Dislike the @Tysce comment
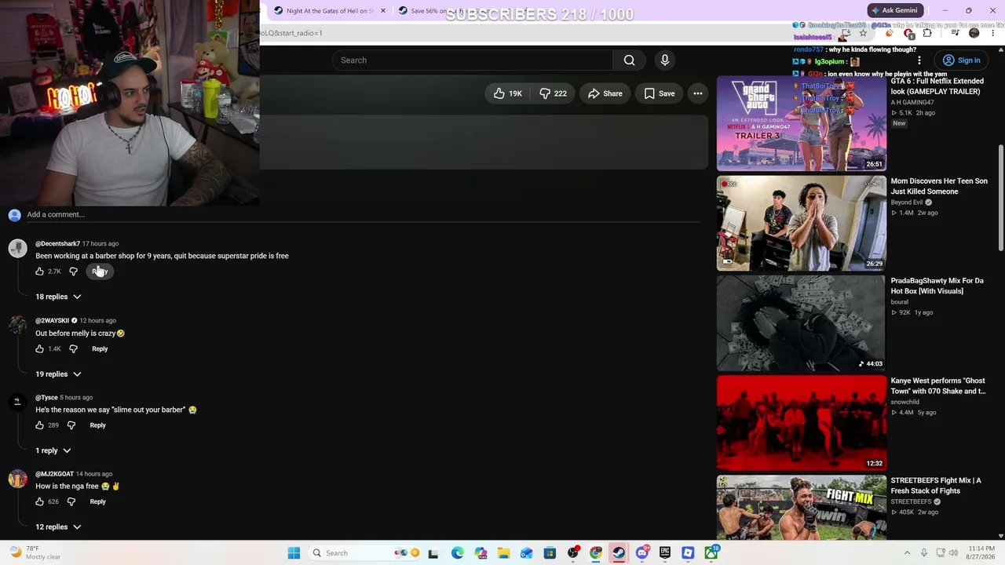Viewport: 1005px width, 565px height. pyautogui.click(x=71, y=425)
